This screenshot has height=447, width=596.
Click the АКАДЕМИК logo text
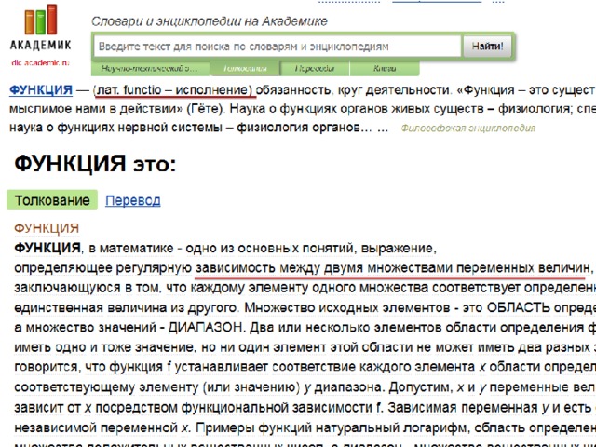(41, 46)
